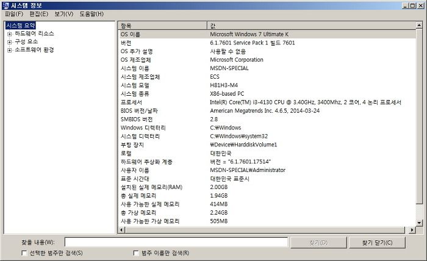Click the 값 column header

point(311,26)
